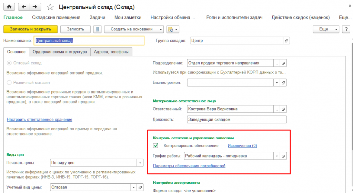353x193 pixels.
Task: Open the Главное navigation item
Action: tap(13, 17)
